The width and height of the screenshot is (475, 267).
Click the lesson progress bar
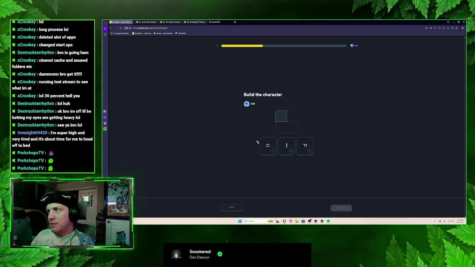click(284, 46)
